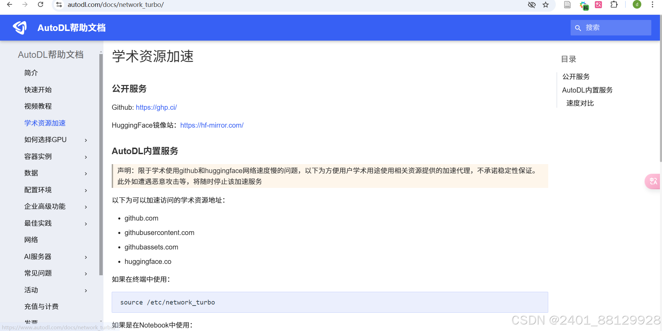The width and height of the screenshot is (662, 331).
Task: Open the green profile avatar
Action: 637,4
